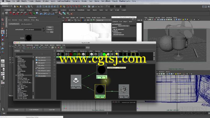This screenshot has width=210, height=118.
Task: Click the Apple menu icon
Action: pos(3,1)
